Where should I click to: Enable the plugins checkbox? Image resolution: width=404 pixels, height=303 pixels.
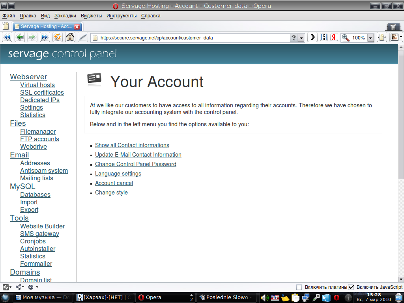point(299,287)
